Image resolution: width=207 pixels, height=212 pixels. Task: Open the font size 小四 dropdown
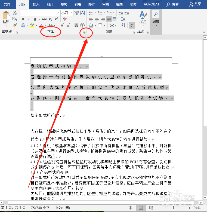[x=71, y=13]
